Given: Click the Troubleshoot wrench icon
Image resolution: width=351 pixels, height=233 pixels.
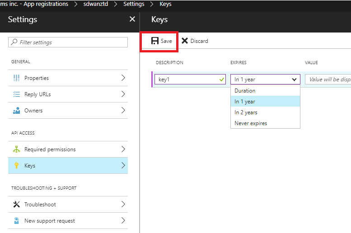Looking at the screenshot, I should click(x=16, y=205).
